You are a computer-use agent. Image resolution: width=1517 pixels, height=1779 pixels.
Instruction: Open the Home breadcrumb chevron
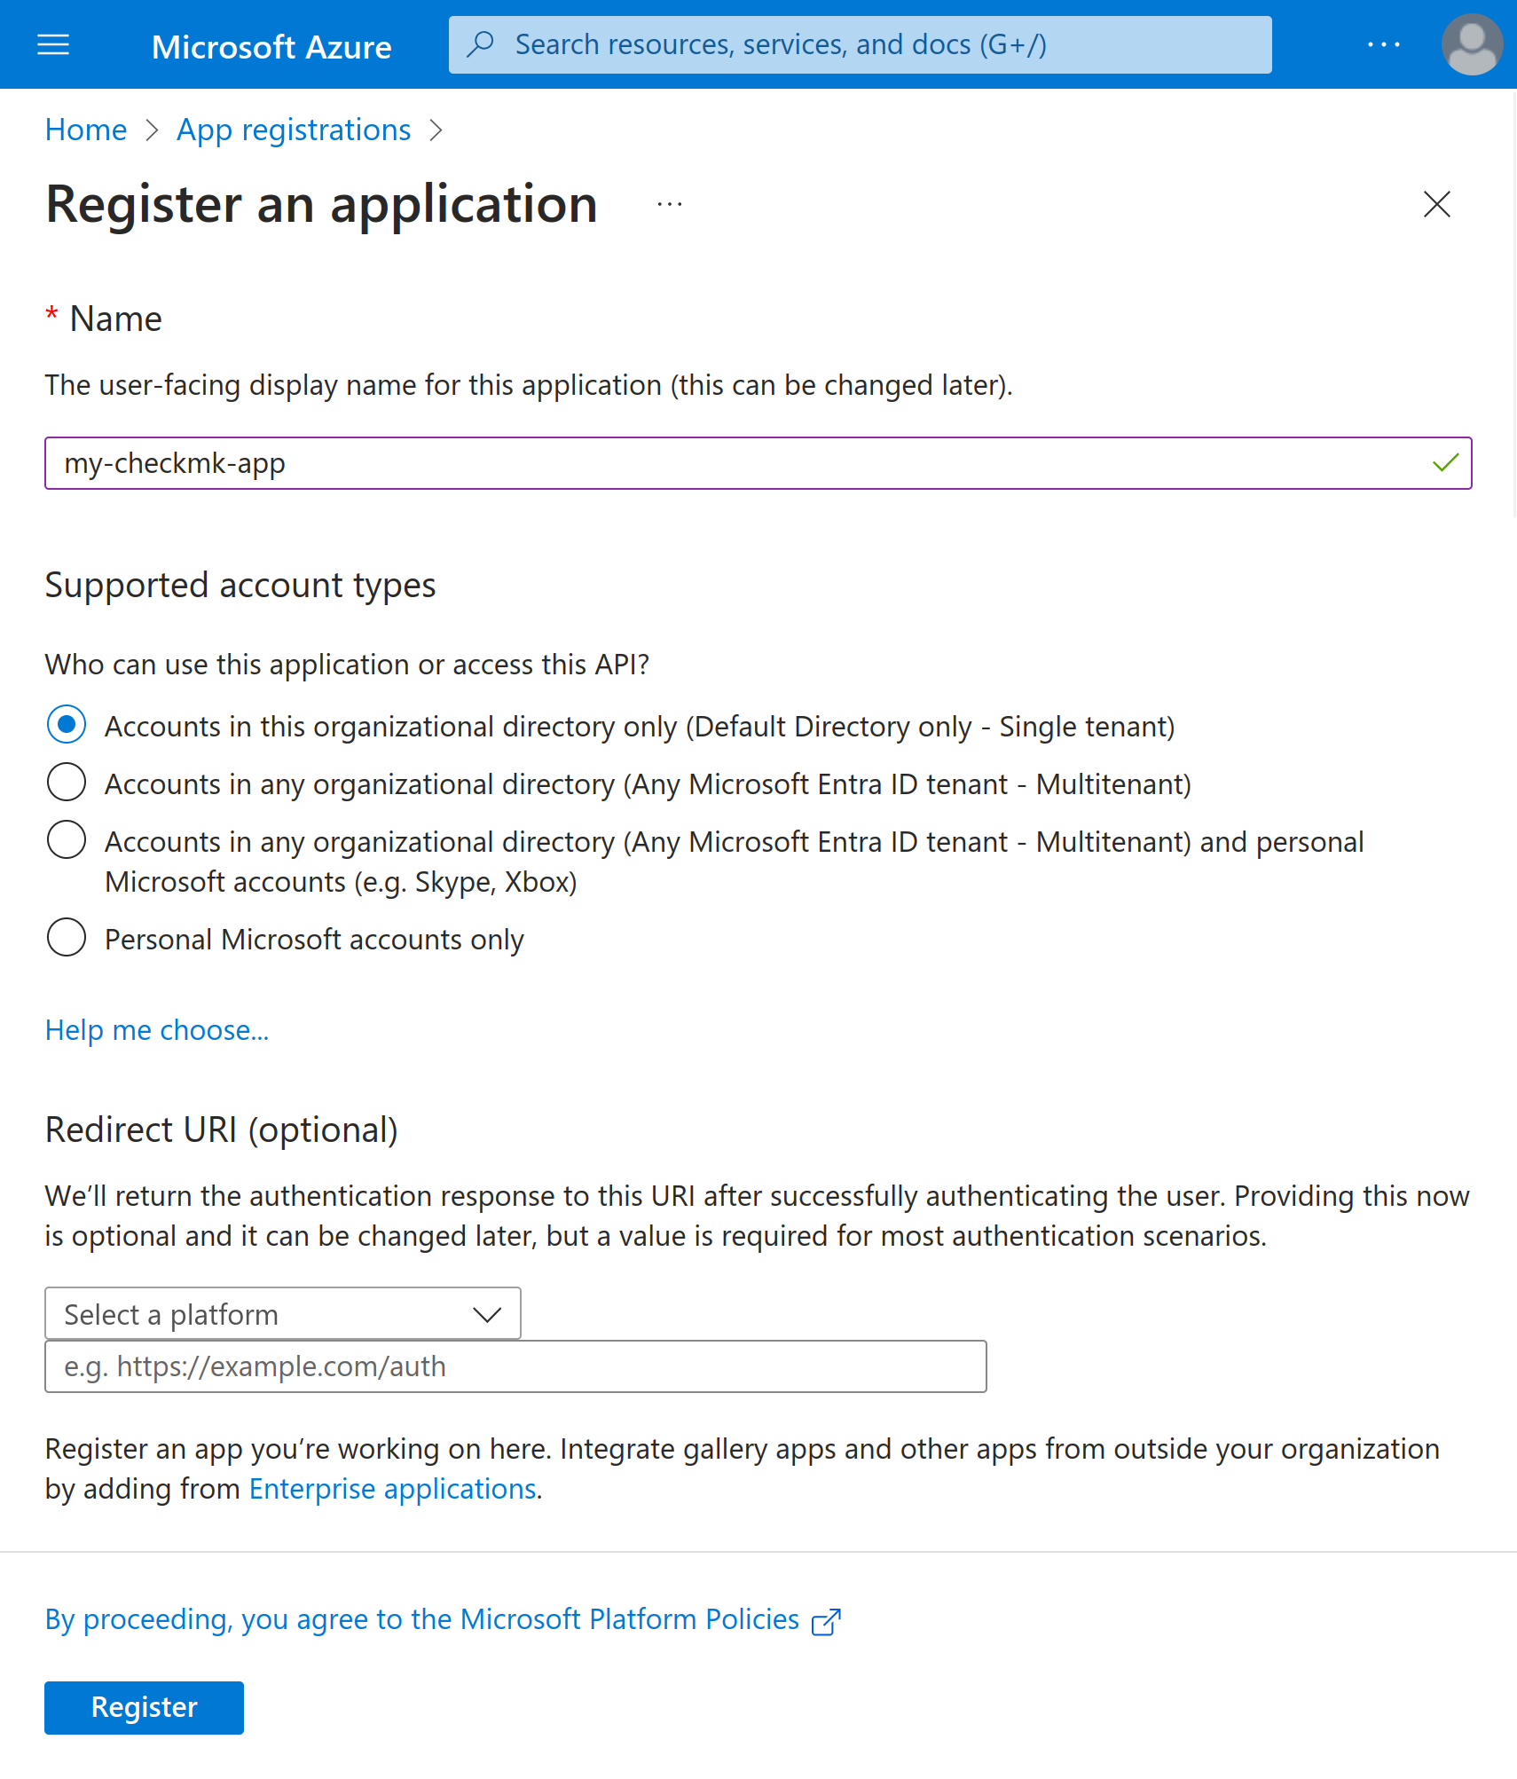pyautogui.click(x=152, y=130)
